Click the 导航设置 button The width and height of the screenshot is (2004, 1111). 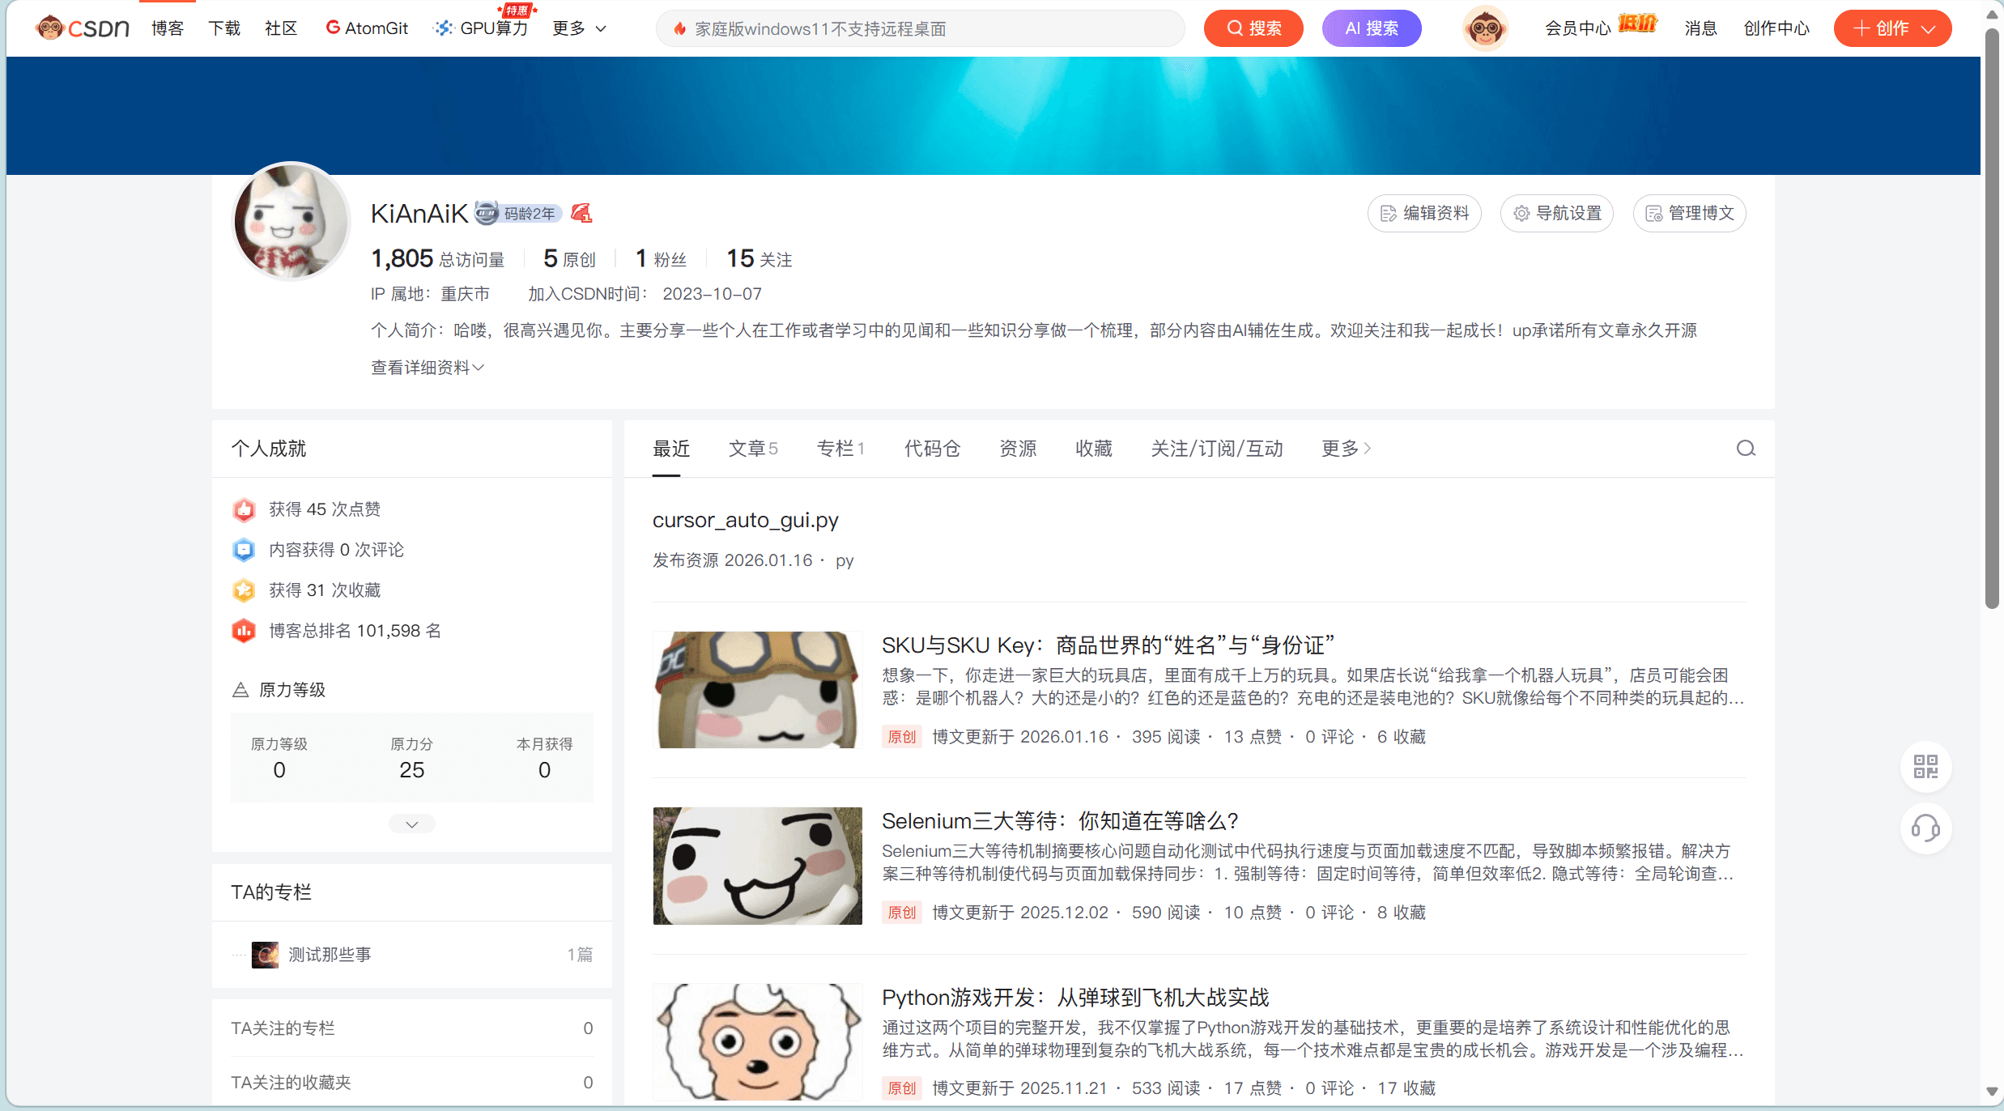(1557, 213)
